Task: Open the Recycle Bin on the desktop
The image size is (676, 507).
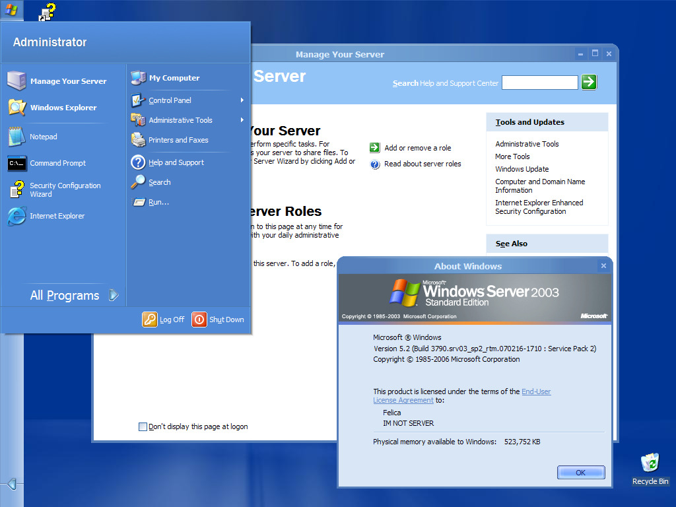Action: pos(650,469)
